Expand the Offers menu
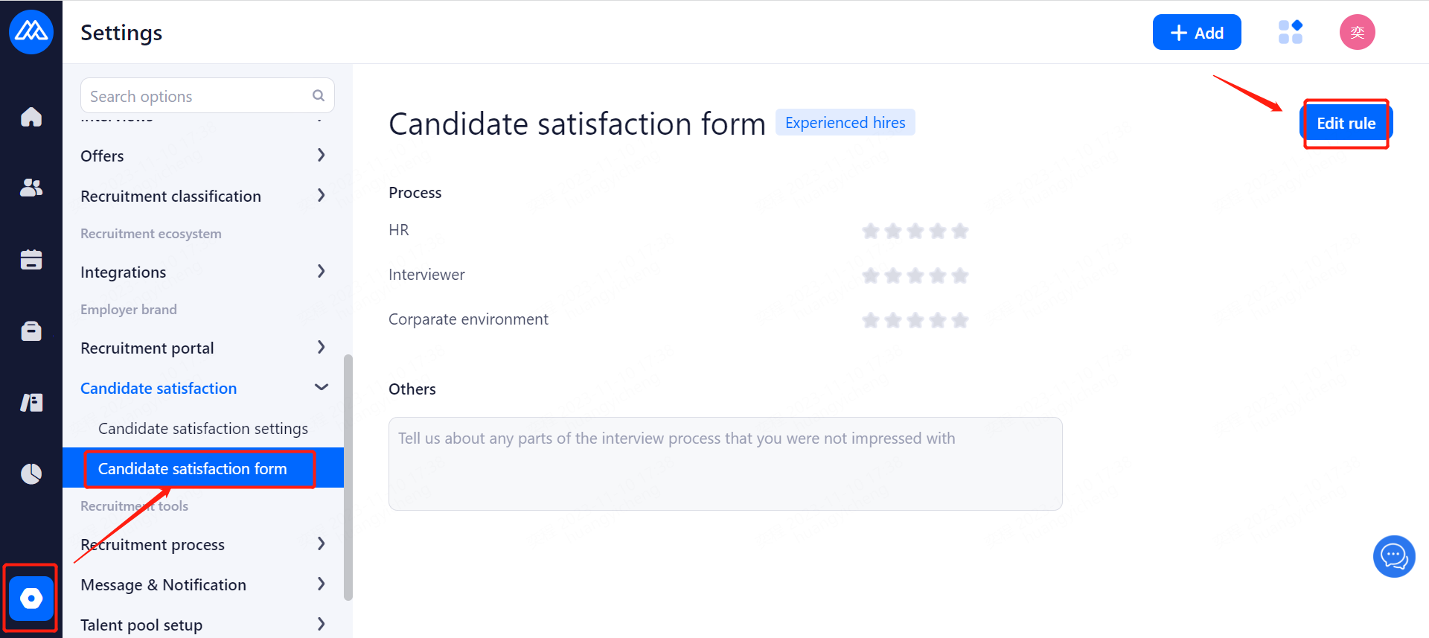This screenshot has width=1429, height=638. 202,156
